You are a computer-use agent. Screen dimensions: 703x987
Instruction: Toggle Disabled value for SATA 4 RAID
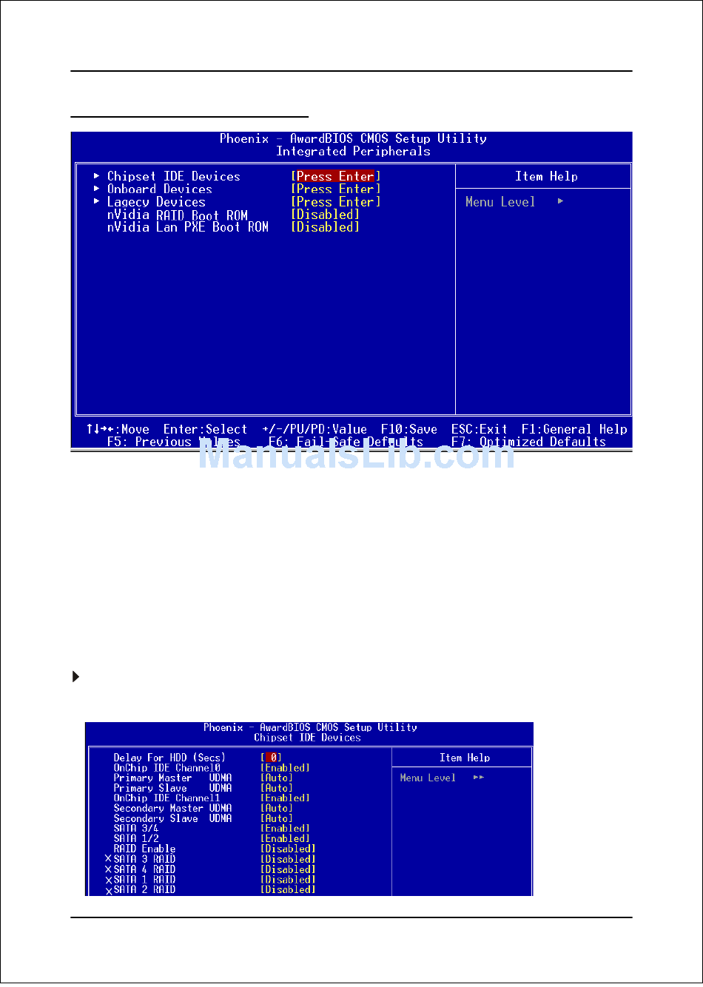[x=289, y=869]
